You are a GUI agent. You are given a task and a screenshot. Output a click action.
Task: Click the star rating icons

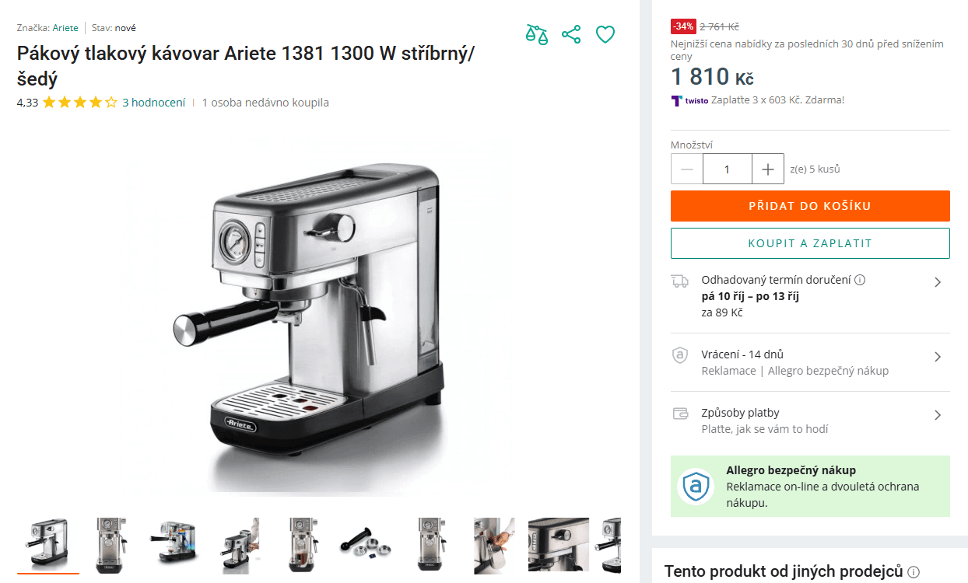[x=80, y=102]
